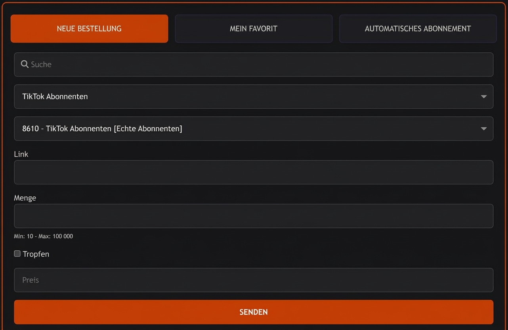Viewport: 508px width, 330px height.
Task: Click the Link field label
Action: tap(21, 154)
